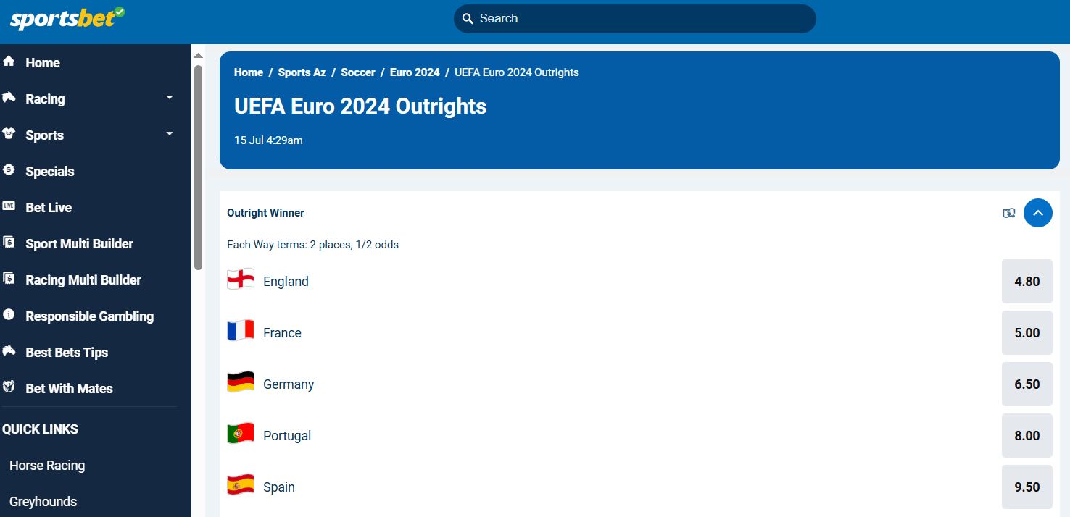The height and width of the screenshot is (517, 1070).
Task: Click the France flag icon
Action: tap(241, 331)
